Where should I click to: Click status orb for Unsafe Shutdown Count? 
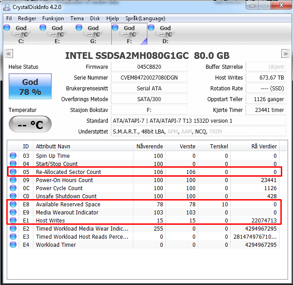click(13, 196)
